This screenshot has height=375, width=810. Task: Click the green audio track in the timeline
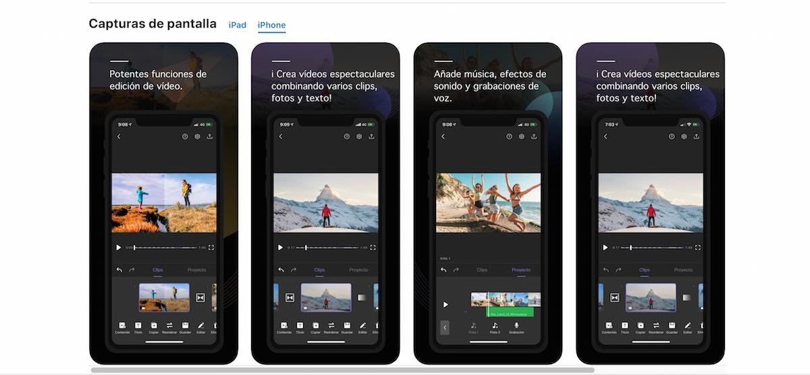[x=510, y=313]
